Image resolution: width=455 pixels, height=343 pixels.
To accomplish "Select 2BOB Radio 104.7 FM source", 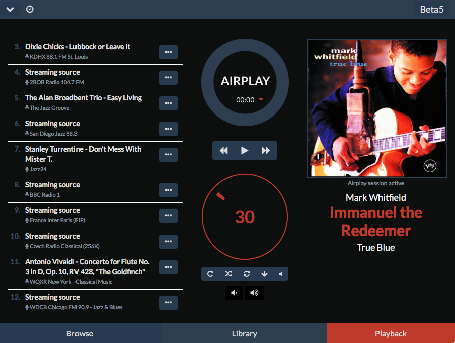I will [x=95, y=77].
